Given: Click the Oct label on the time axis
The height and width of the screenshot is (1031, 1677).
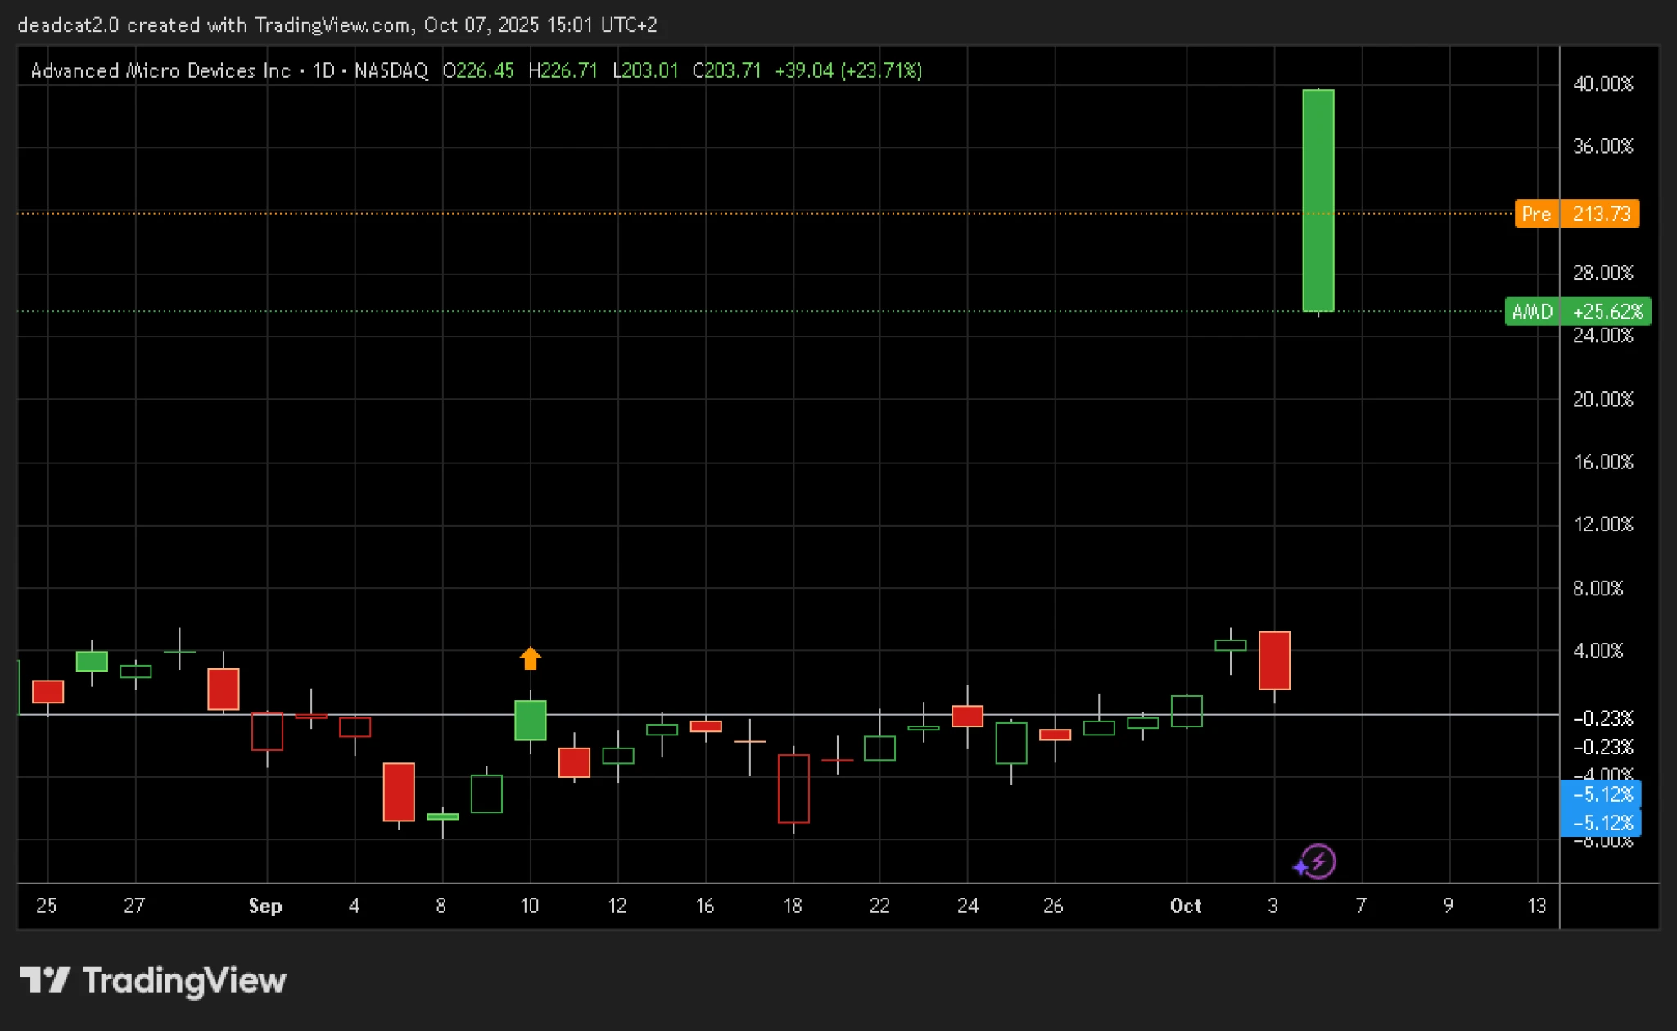Looking at the screenshot, I should [1185, 906].
